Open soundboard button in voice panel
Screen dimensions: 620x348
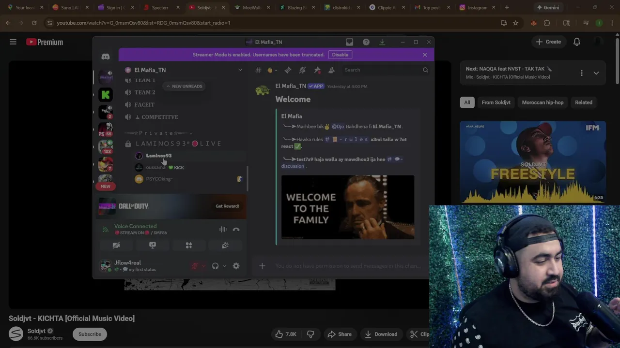225,246
